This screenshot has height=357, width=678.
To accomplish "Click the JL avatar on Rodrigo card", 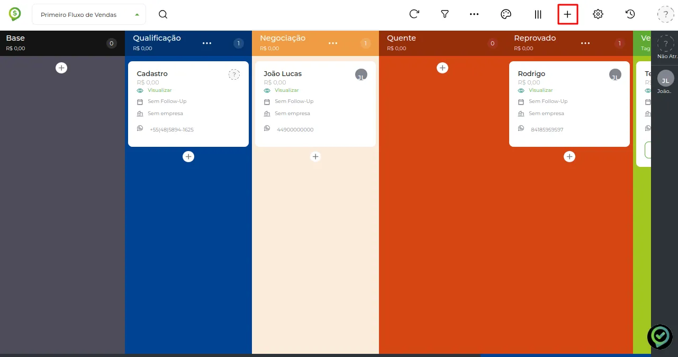I will coord(615,74).
